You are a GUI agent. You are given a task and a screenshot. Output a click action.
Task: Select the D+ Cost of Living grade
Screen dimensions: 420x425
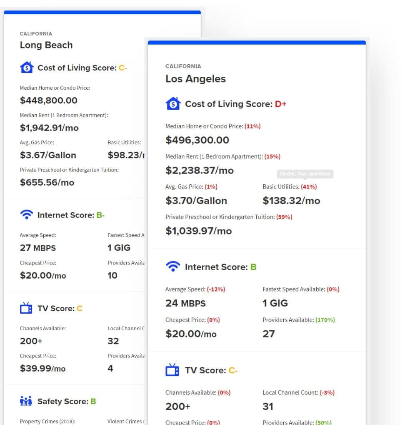(x=280, y=104)
